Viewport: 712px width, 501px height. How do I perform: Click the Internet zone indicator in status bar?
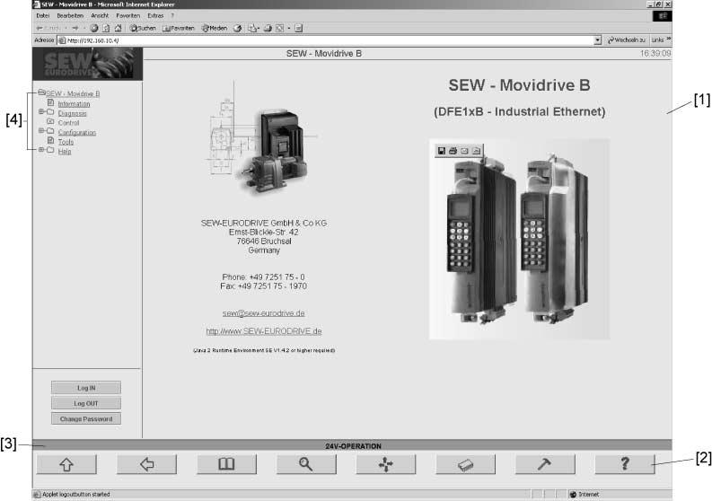585,494
